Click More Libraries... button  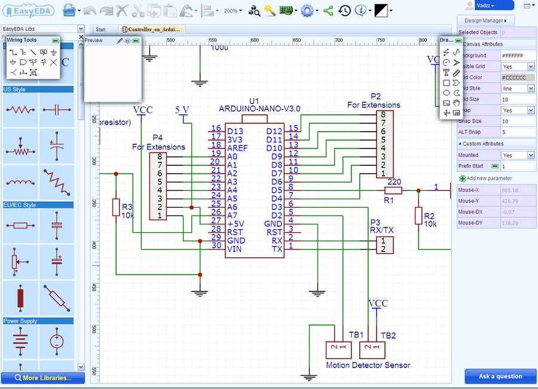click(43, 378)
